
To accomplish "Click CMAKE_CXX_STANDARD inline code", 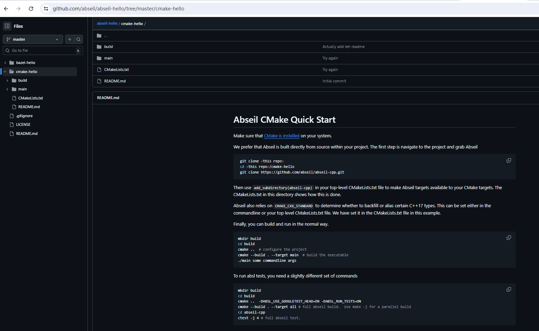I will click(x=294, y=206).
